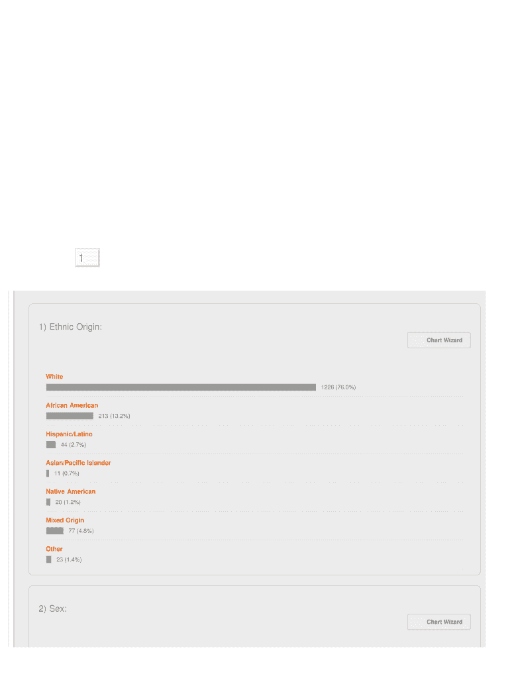Viewport: 510px width, 678px height.
Task: Click the 213 (13.2%) count text
Action: coord(114,416)
